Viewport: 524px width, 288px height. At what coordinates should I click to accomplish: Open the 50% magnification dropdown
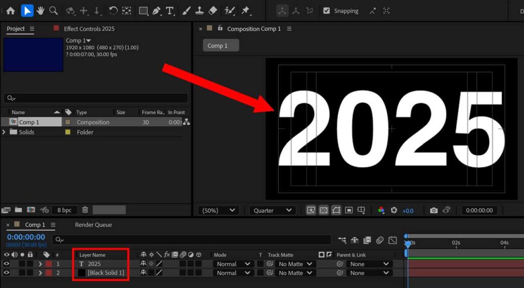(218, 210)
